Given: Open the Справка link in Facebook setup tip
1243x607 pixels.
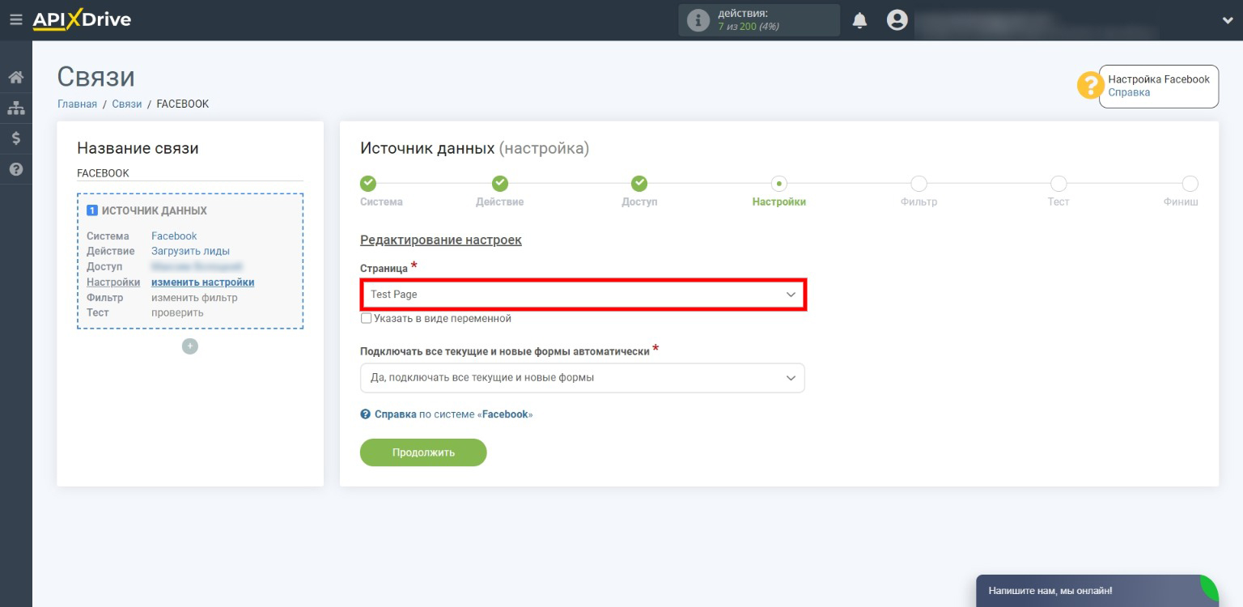Looking at the screenshot, I should [x=1129, y=92].
